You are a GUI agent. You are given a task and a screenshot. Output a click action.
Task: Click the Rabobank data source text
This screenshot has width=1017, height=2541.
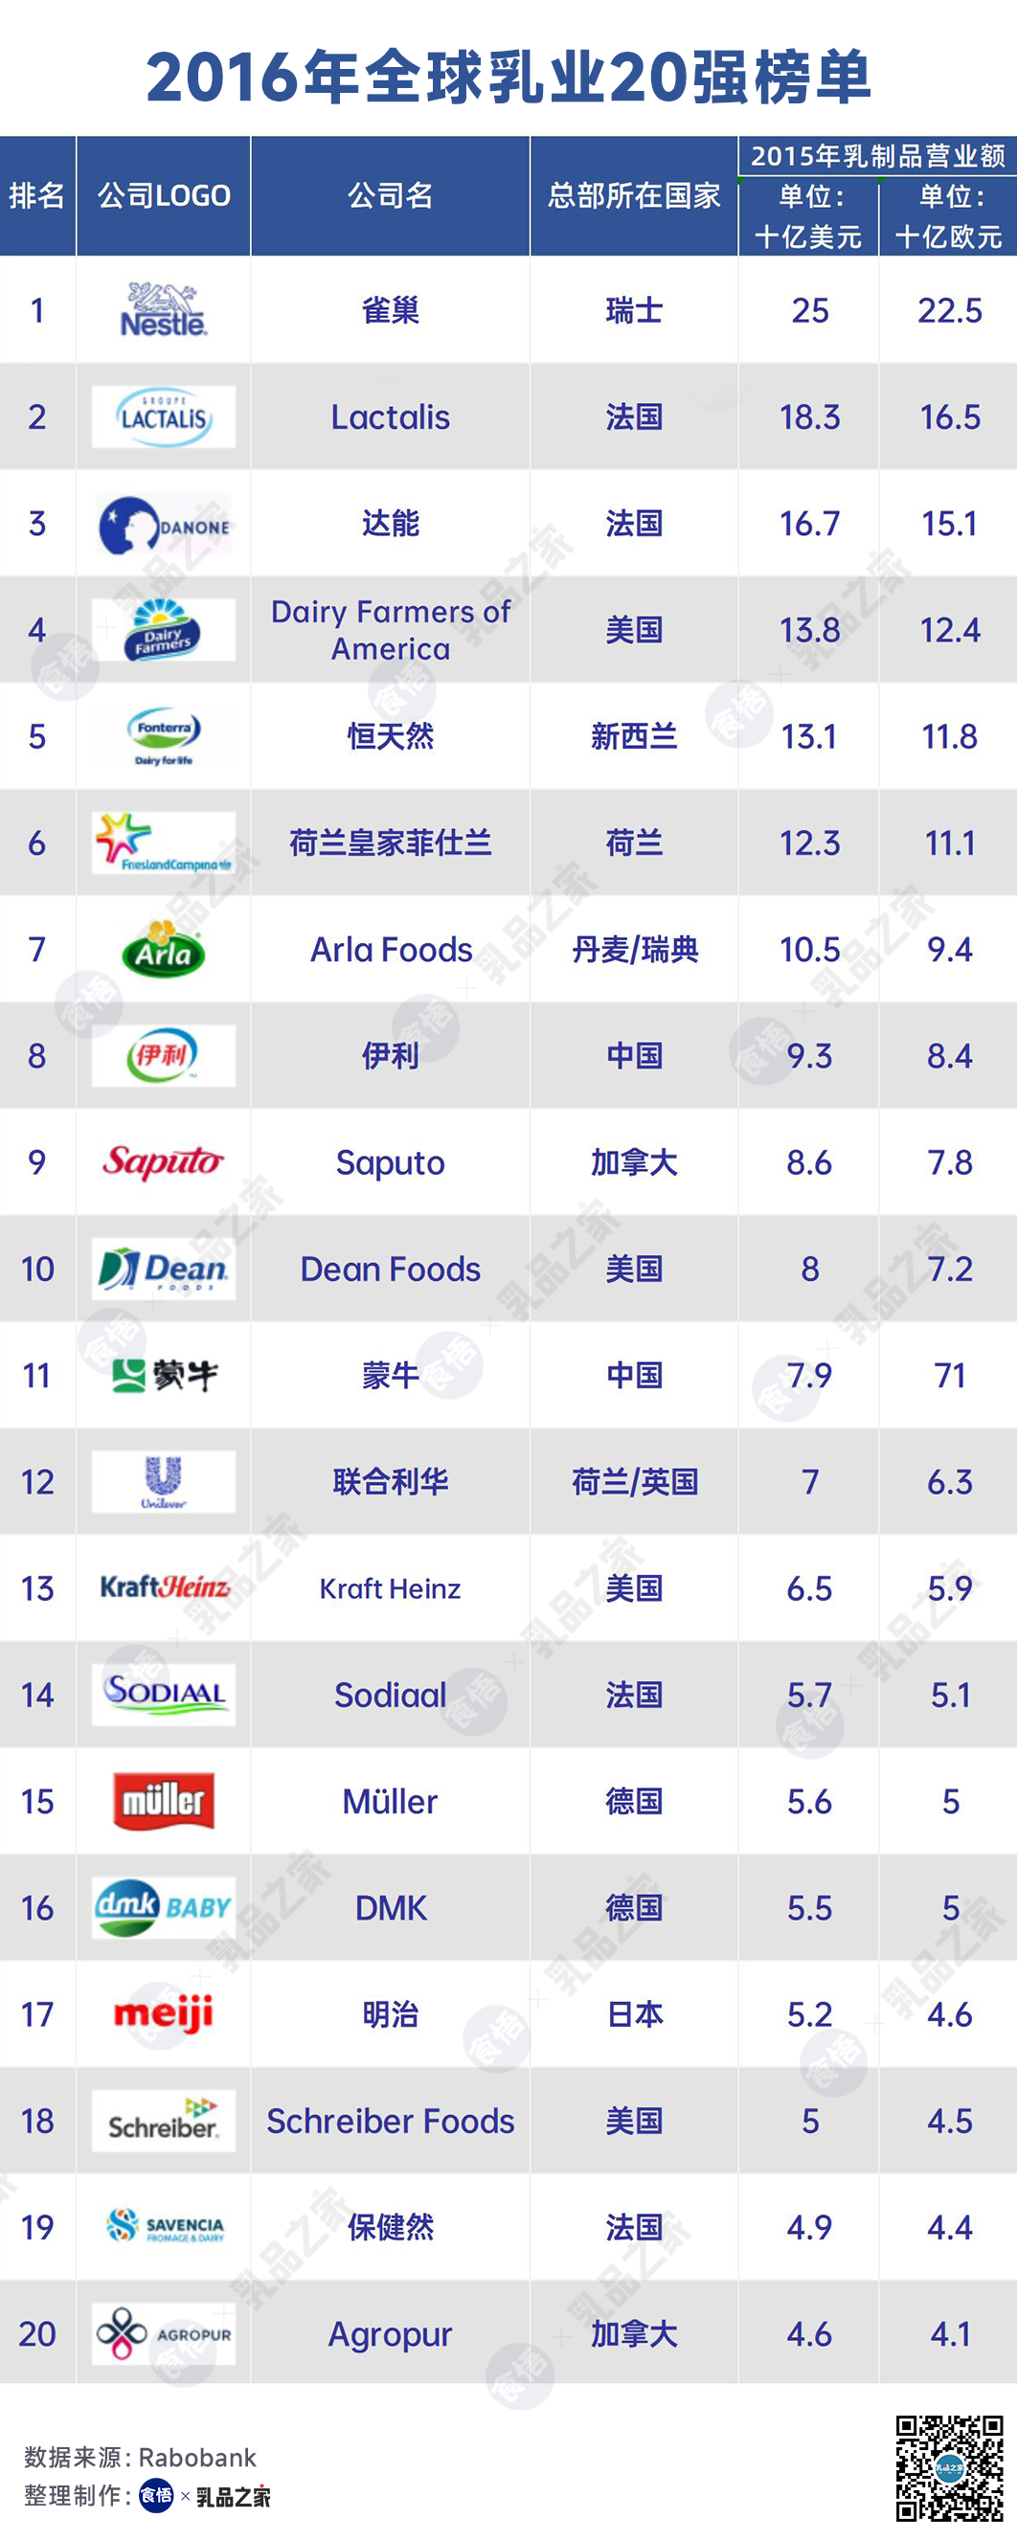[x=140, y=2456]
